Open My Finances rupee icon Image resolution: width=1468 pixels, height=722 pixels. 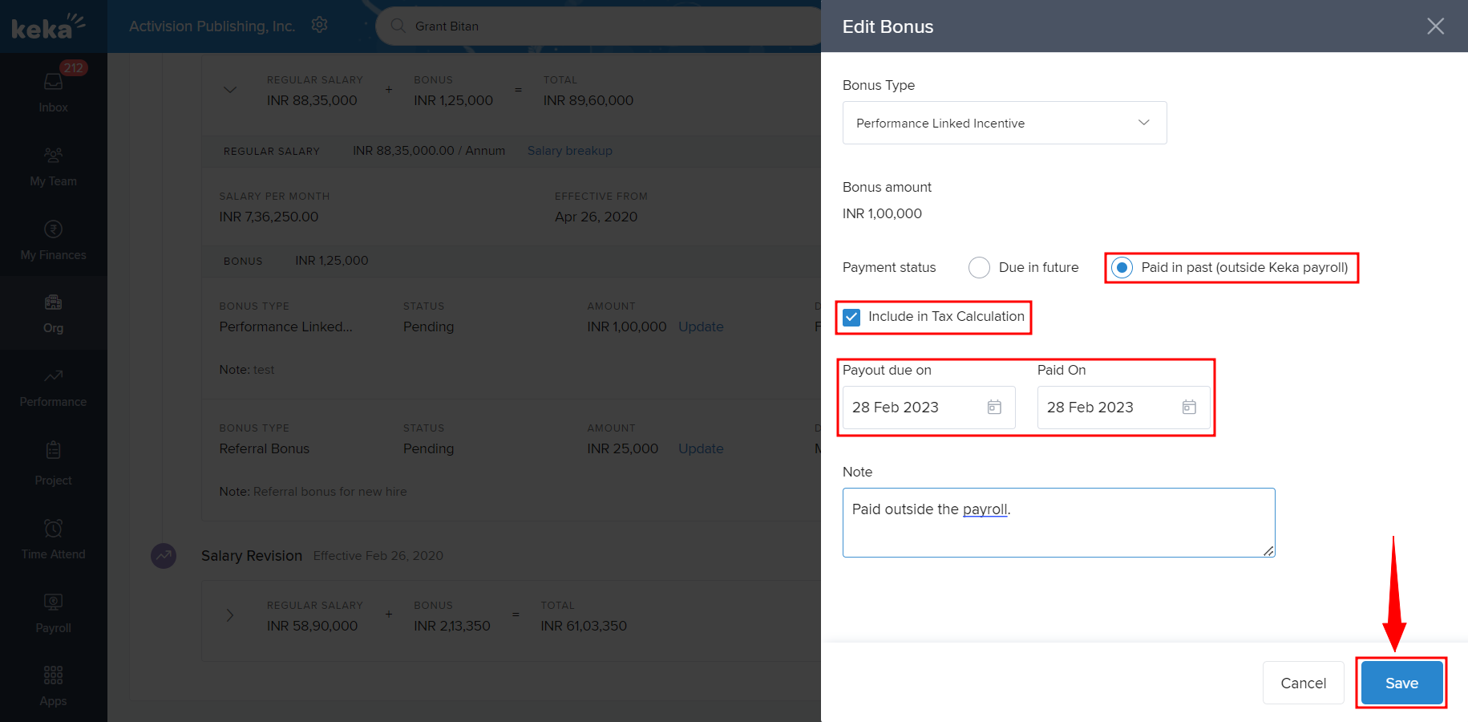click(53, 229)
